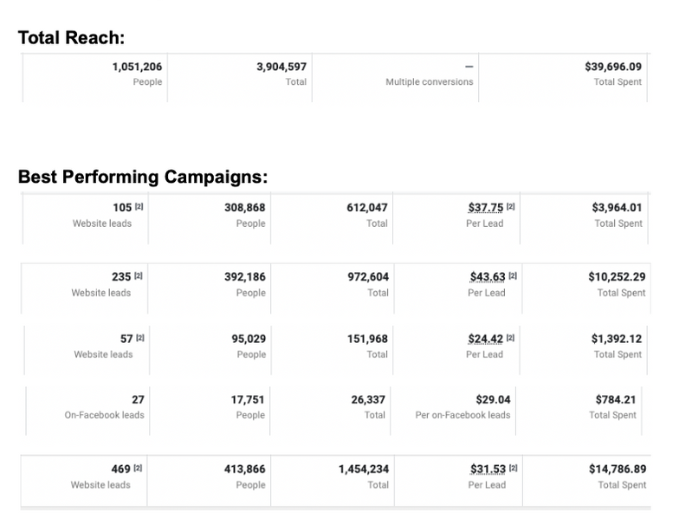This screenshot has height=531, width=692.
Task: Select the underlined $24.42 per lead cost
Action: point(486,339)
